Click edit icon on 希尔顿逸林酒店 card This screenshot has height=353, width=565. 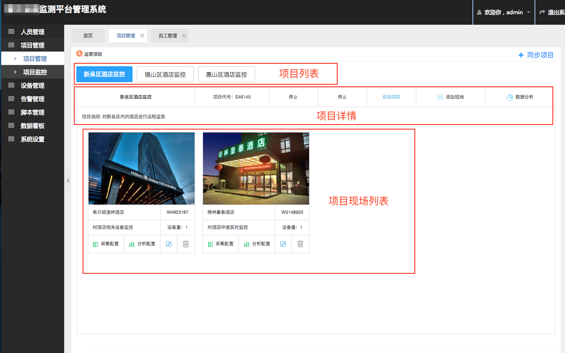tap(169, 244)
